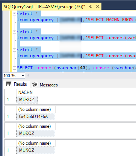The image size is (136, 156).
Task: Select the MUÐOZ cell in third result grid
Action: 36,133
